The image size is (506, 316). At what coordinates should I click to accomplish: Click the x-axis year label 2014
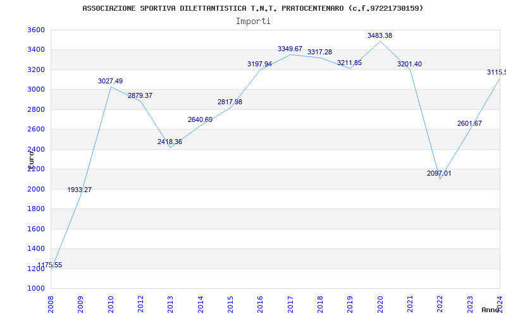click(x=201, y=305)
